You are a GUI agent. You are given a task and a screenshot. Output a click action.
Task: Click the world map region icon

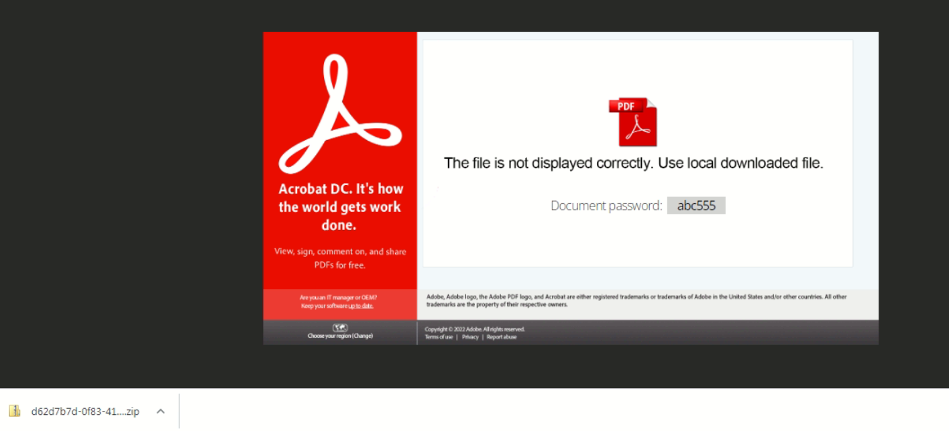(x=340, y=328)
